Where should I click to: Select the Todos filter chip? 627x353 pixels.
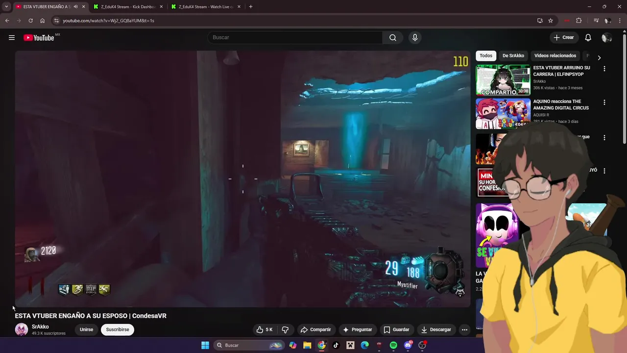tap(486, 56)
